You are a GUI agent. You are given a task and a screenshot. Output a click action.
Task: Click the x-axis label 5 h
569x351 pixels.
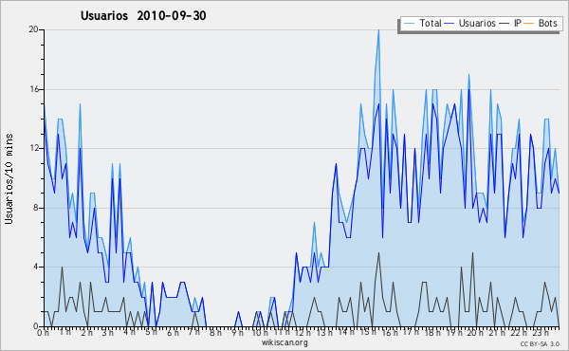tap(152, 332)
